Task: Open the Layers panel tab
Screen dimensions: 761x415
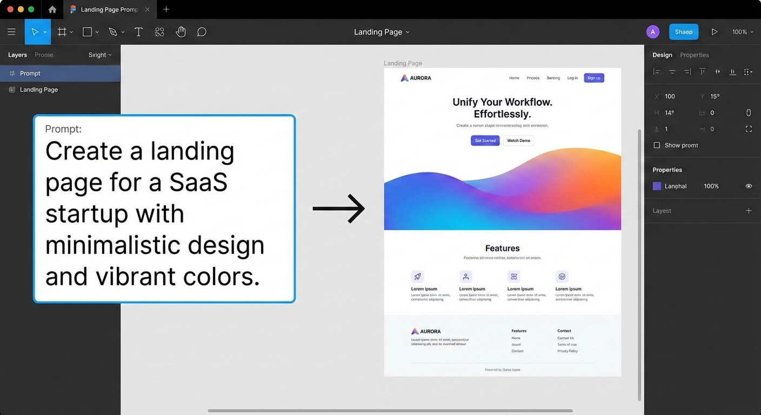Action: tap(17, 55)
